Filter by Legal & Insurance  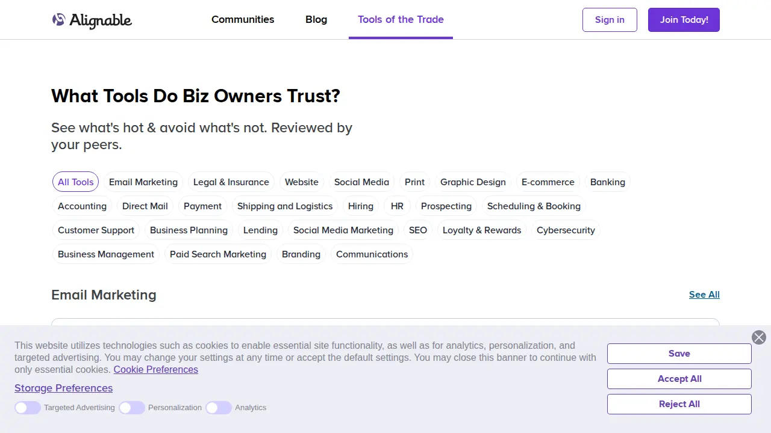click(x=231, y=182)
